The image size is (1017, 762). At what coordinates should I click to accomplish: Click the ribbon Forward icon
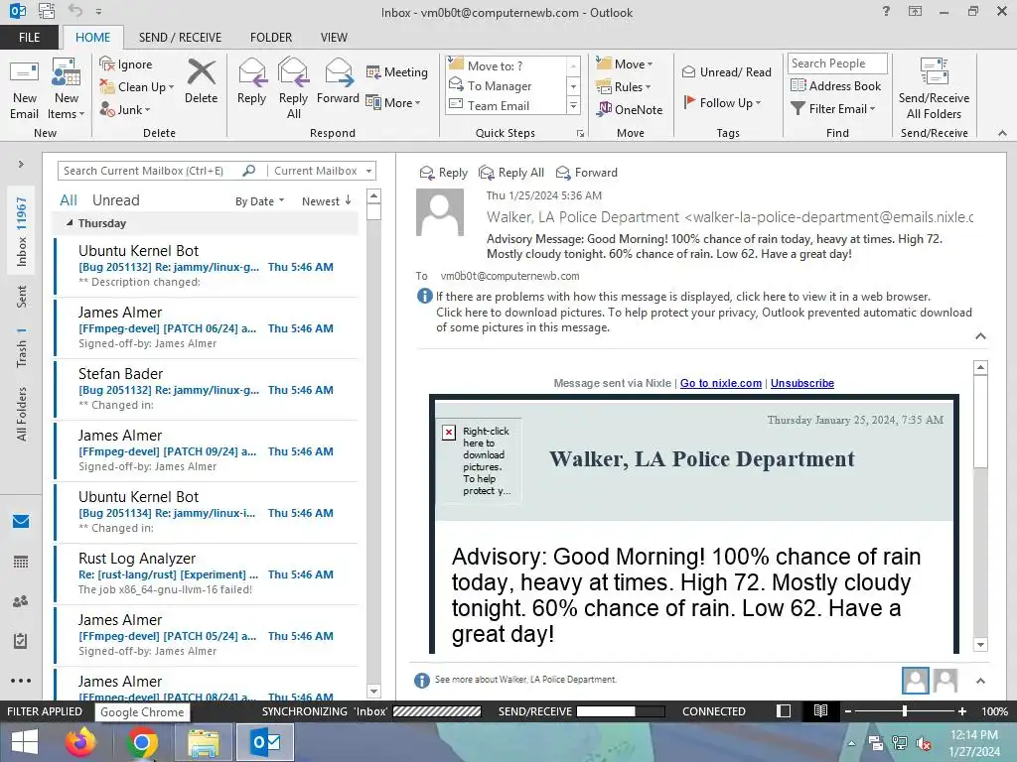338,82
